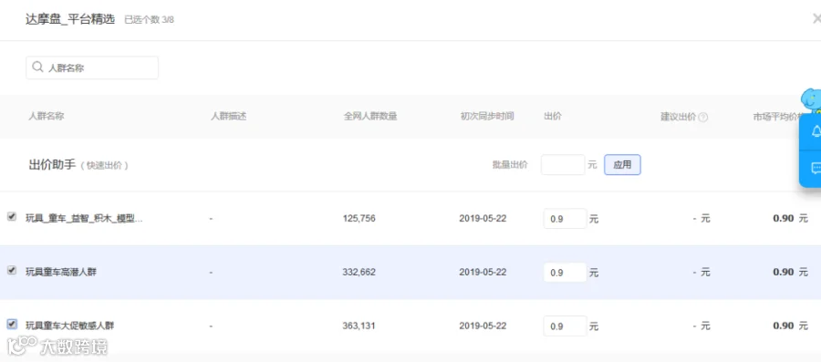Image resolution: width=821 pixels, height=362 pixels.
Task: Click the 人群名称 column header
Action: click(47, 116)
